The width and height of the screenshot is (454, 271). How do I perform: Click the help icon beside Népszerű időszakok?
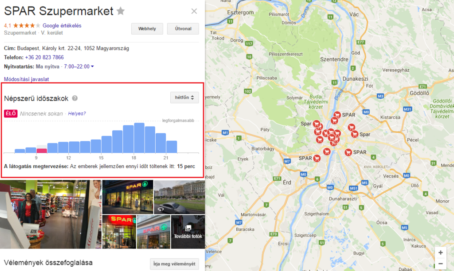[75, 98]
